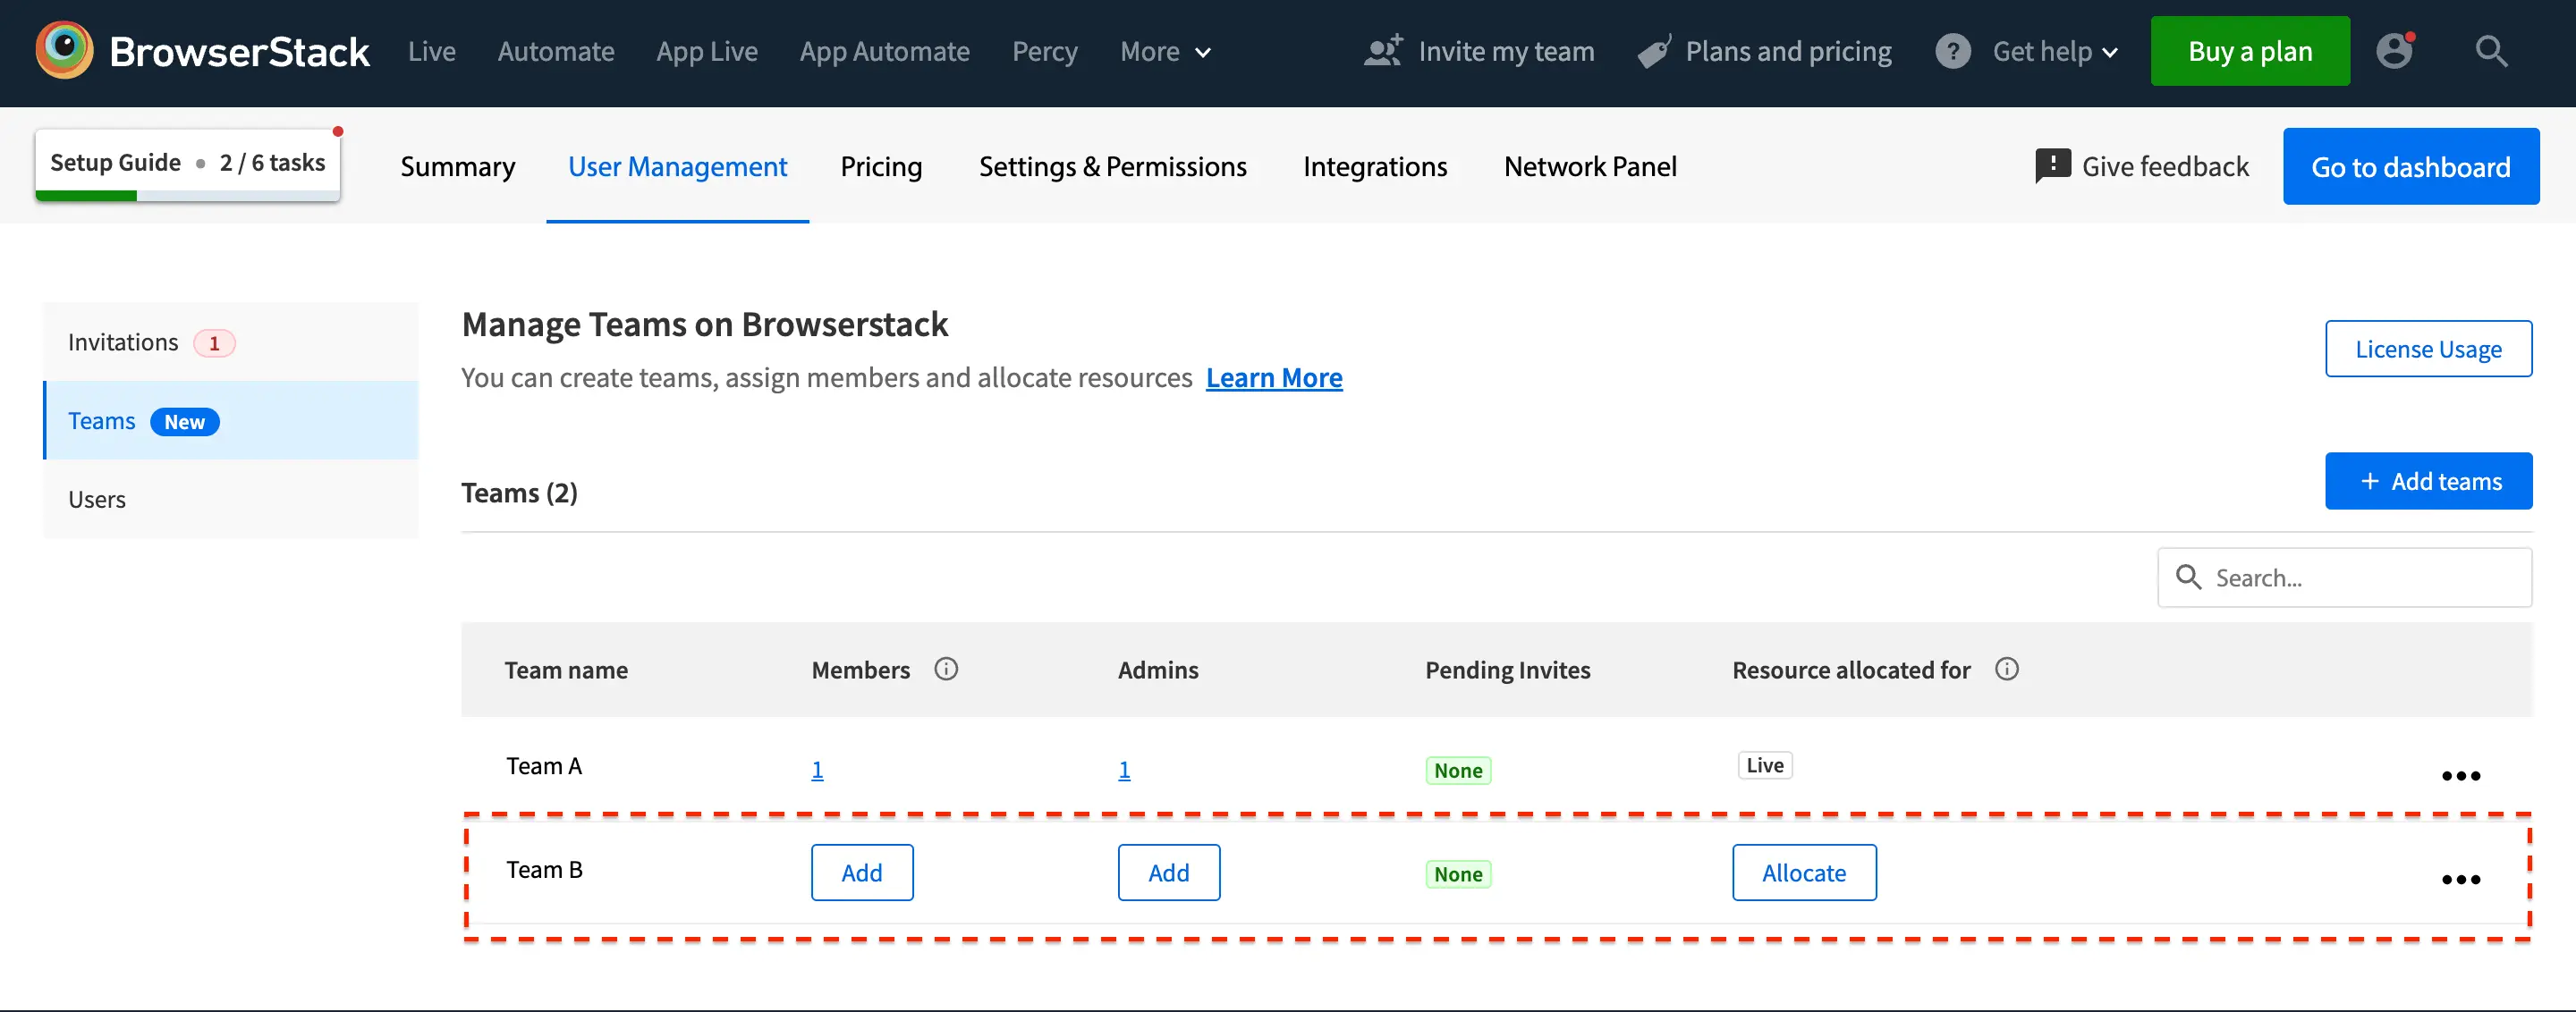Click the Get help question mark icon

coord(1952,51)
